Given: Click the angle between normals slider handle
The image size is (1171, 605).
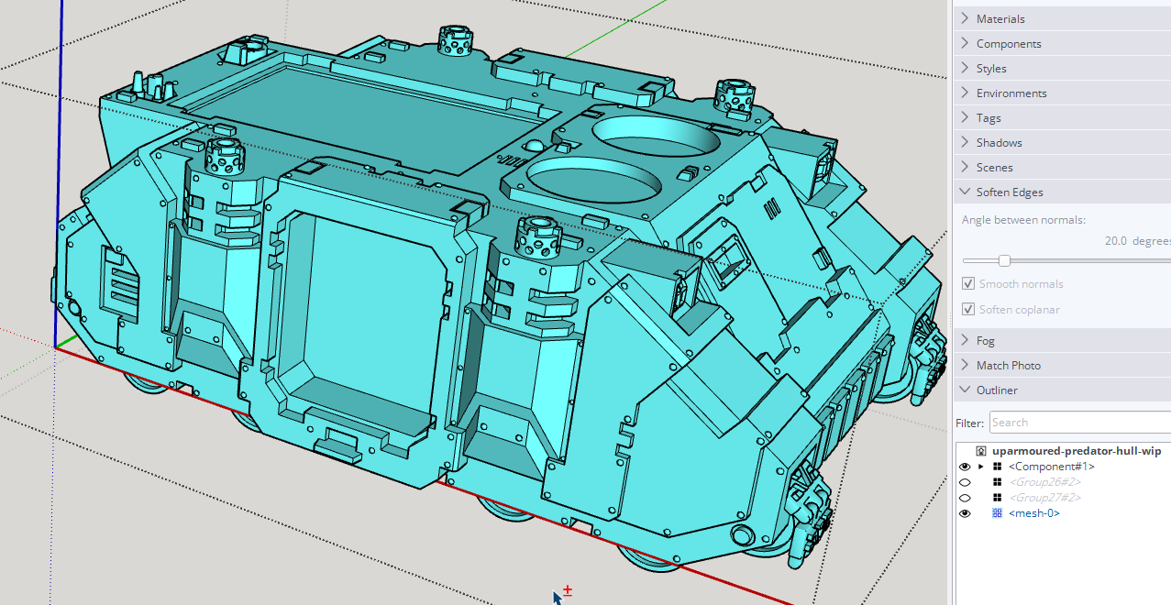Looking at the screenshot, I should (x=1004, y=260).
